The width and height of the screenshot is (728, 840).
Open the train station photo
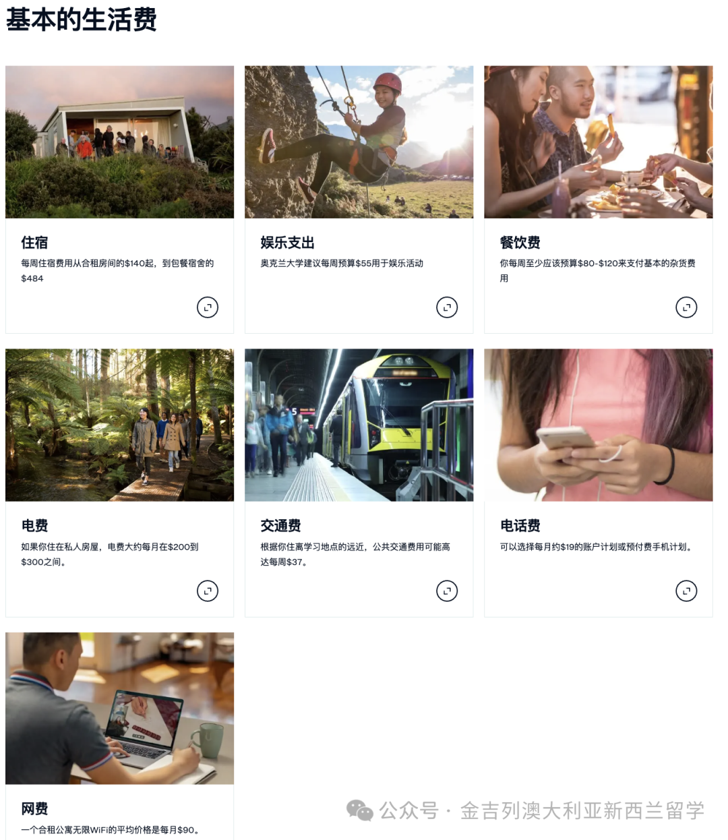359,425
